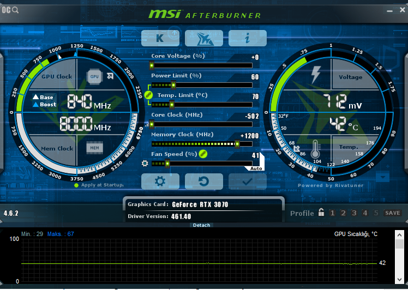Click the Core Clock slider handle
This screenshot has height=290, width=408.
(x=152, y=124)
